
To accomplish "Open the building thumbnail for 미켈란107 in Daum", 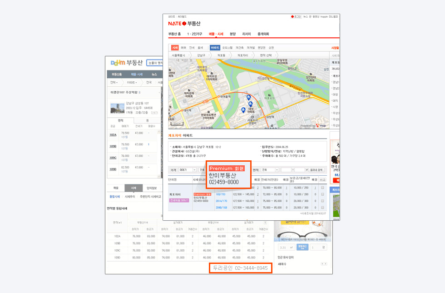I will pyautogui.click(x=117, y=108).
